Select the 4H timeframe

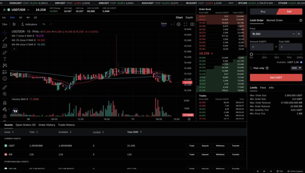pos(28,18)
